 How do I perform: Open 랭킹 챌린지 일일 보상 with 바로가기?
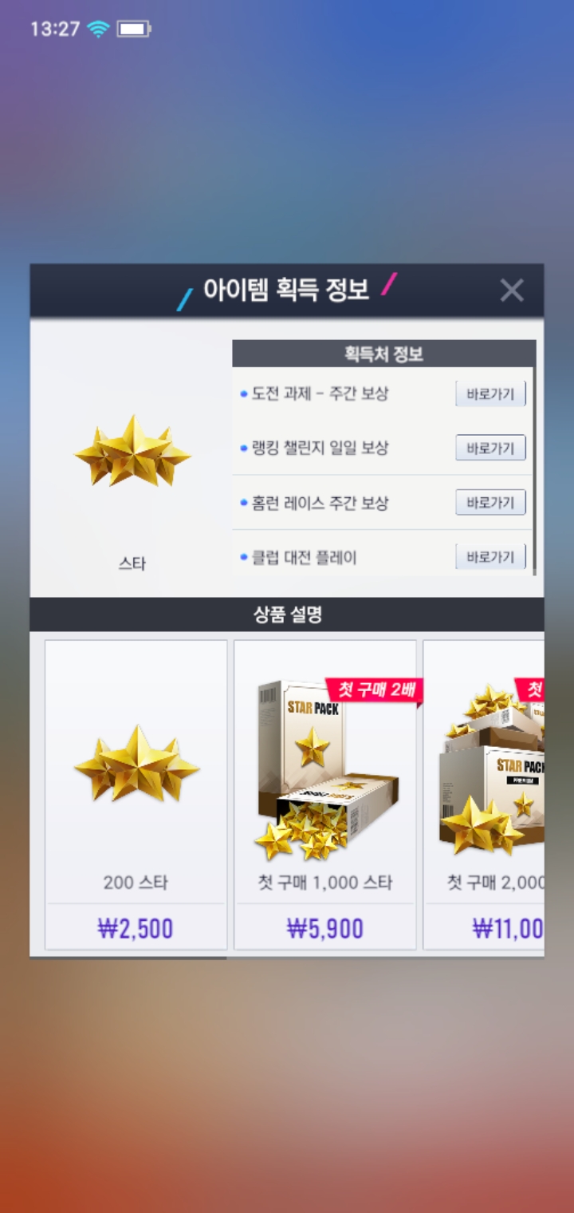[490, 448]
